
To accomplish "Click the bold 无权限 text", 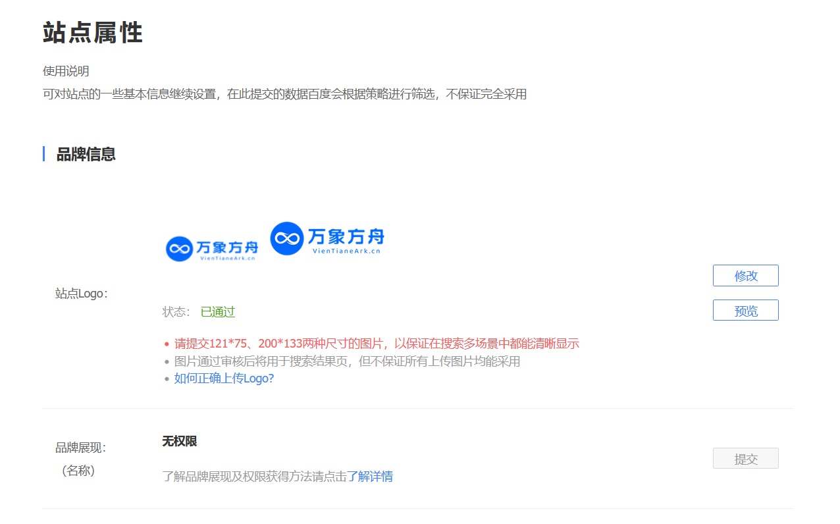I will 180,441.
